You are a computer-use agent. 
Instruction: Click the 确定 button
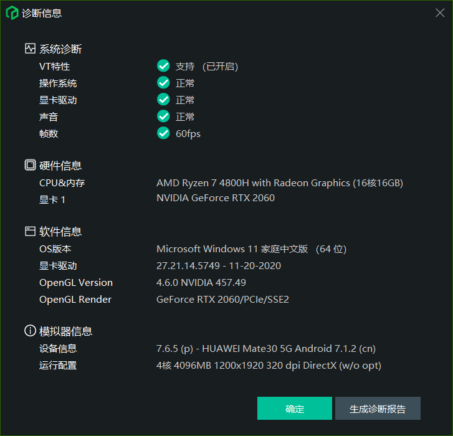(295, 408)
